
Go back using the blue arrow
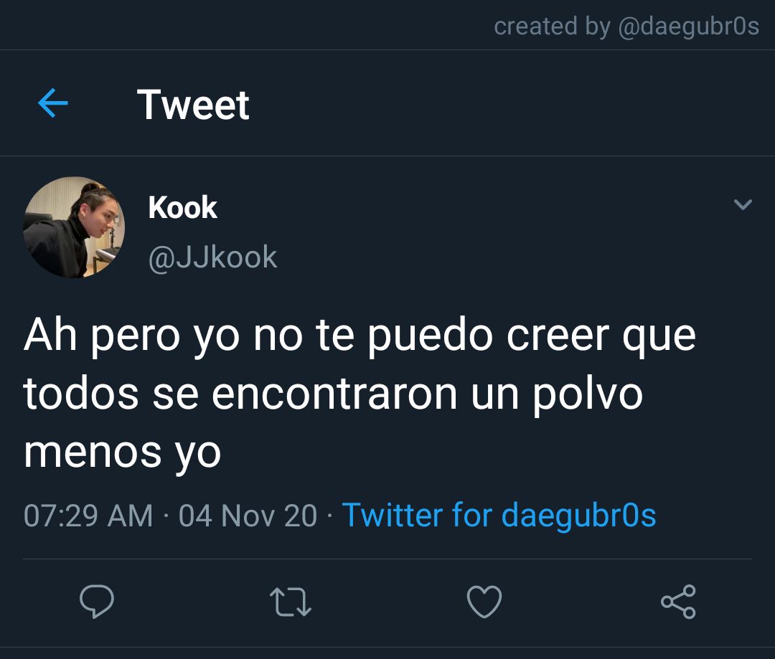53,103
